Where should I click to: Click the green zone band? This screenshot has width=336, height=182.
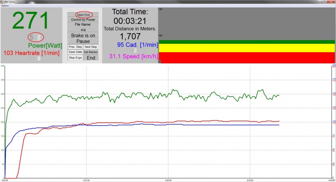247,42
